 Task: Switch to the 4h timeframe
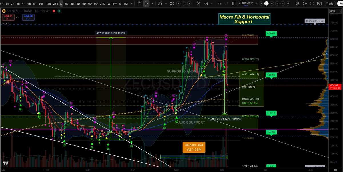(x=24, y=3)
